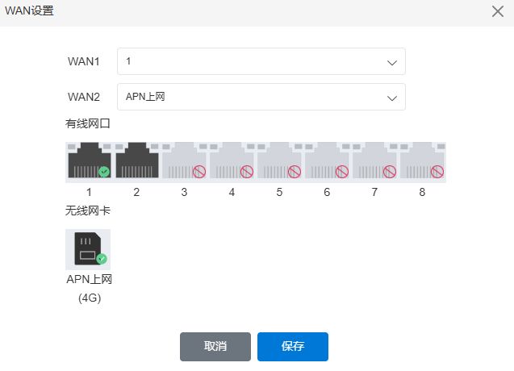Image resolution: width=514 pixels, height=371 pixels.
Task: Click the WAN1 field label
Action: point(84,61)
